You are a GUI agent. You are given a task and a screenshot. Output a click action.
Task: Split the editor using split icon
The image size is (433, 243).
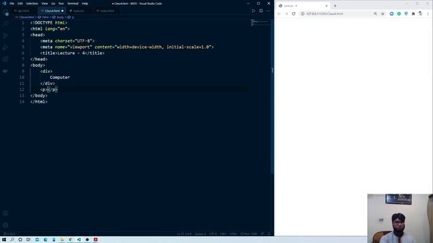pos(261,11)
